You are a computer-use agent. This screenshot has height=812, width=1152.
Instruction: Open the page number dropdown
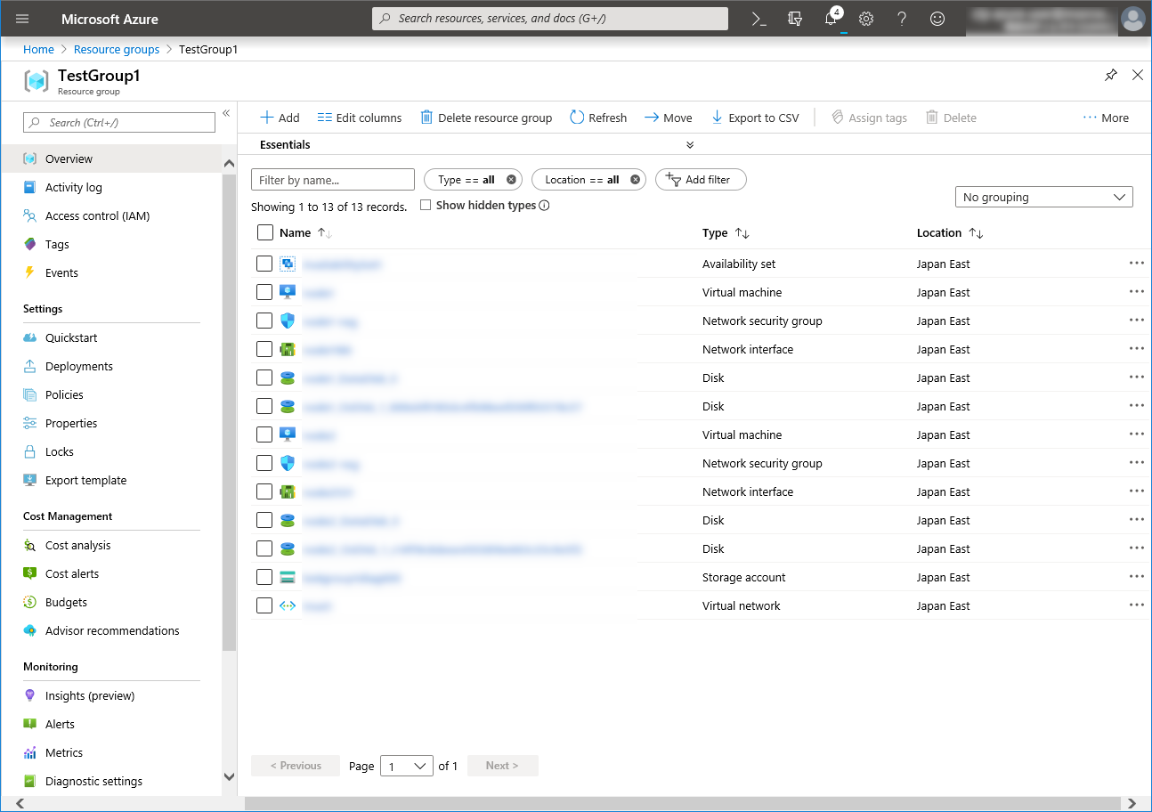pos(407,766)
